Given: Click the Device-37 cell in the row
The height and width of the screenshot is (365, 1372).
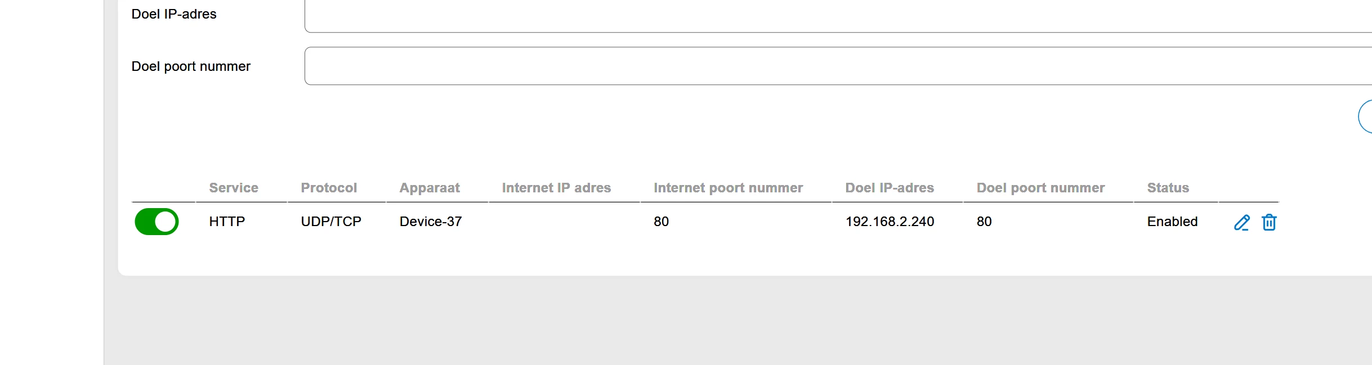Looking at the screenshot, I should (431, 222).
